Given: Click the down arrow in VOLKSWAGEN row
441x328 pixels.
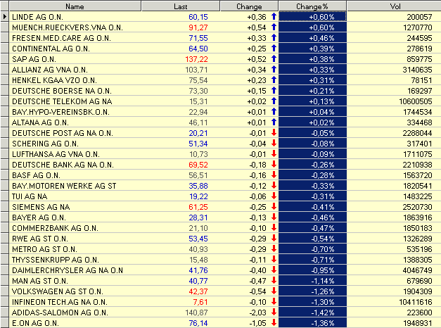Looking at the screenshot, I should tap(274, 291).
